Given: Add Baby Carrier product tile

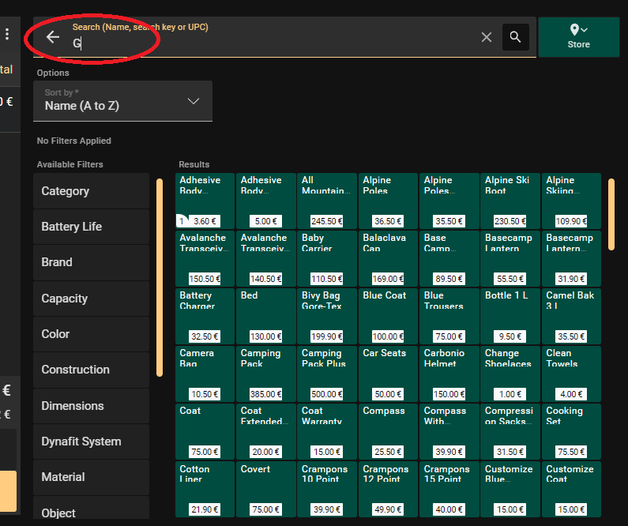Looking at the screenshot, I should tap(326, 258).
